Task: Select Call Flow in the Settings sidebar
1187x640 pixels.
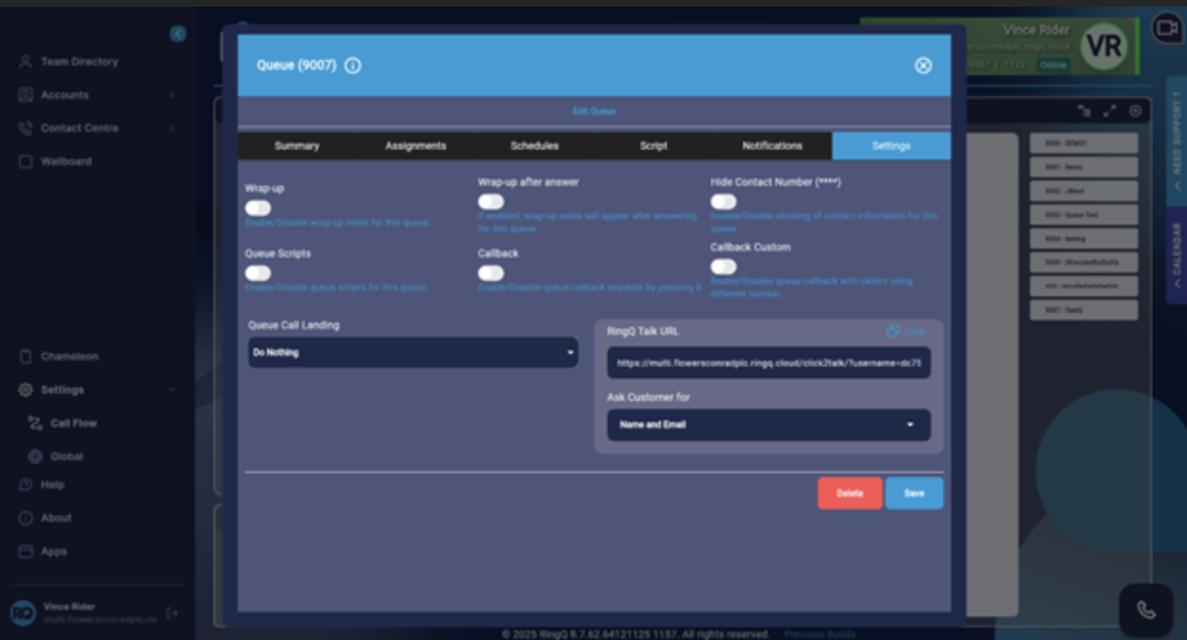Action: [x=74, y=423]
